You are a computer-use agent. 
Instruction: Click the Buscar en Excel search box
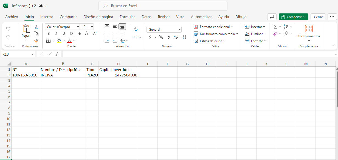pyautogui.click(x=163, y=6)
